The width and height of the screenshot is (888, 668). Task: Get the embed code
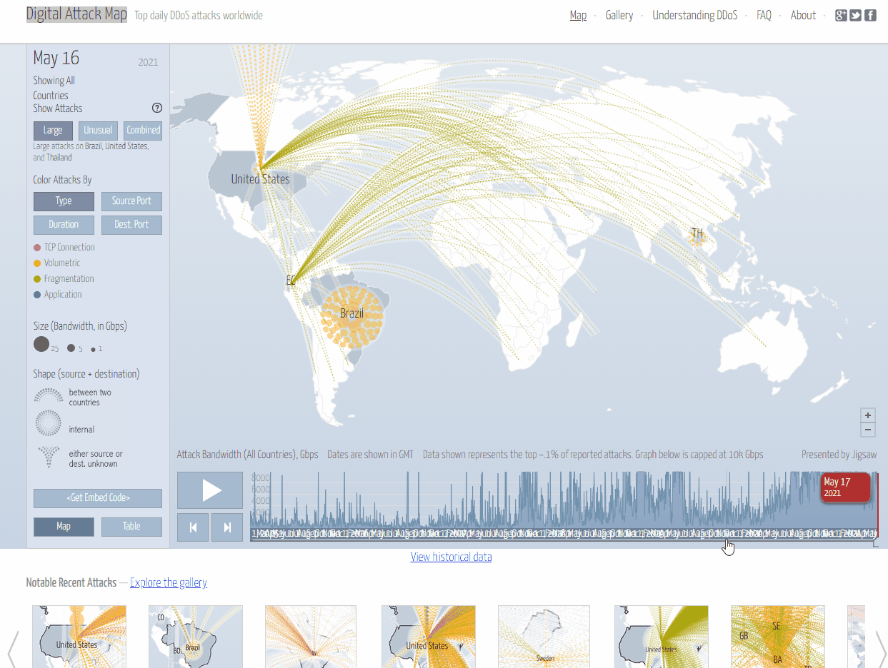[98, 498]
